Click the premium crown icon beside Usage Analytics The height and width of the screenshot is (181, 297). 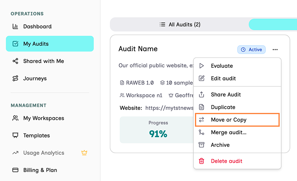coord(84,152)
